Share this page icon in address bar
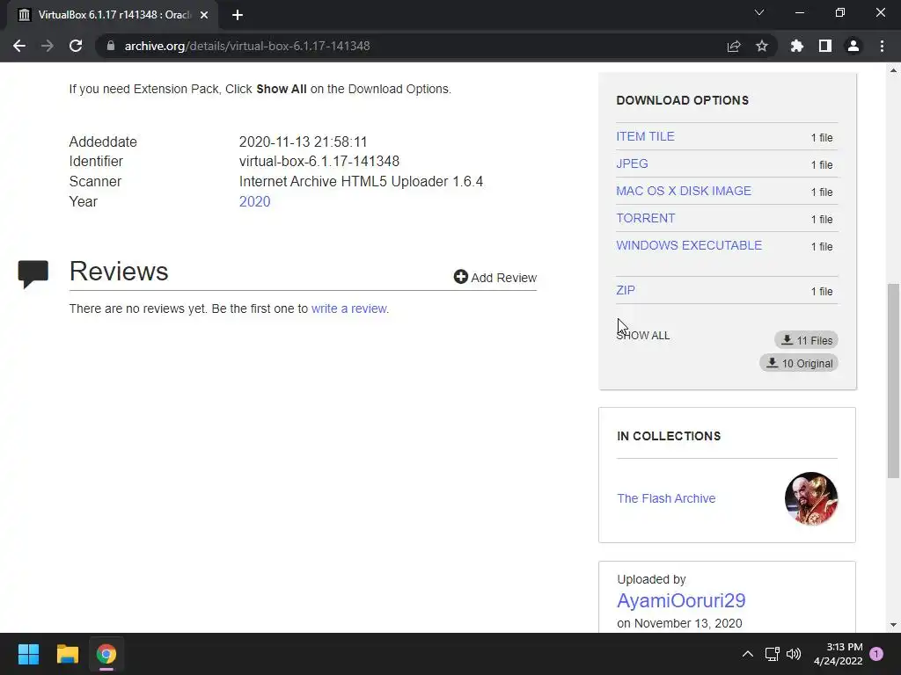The width and height of the screenshot is (901, 675). point(734,46)
